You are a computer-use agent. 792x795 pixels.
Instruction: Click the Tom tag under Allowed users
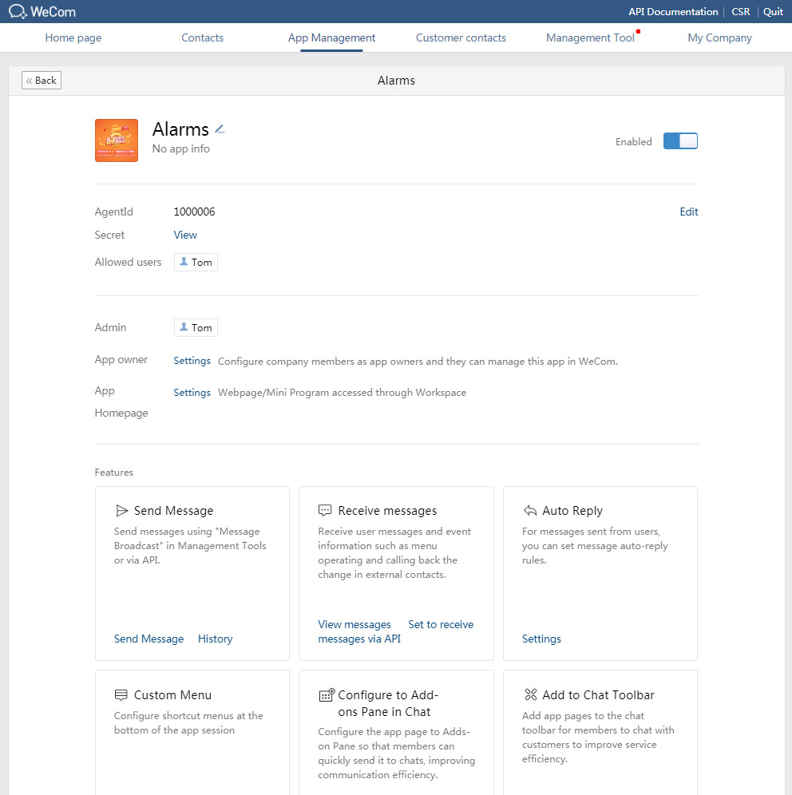pyautogui.click(x=196, y=262)
